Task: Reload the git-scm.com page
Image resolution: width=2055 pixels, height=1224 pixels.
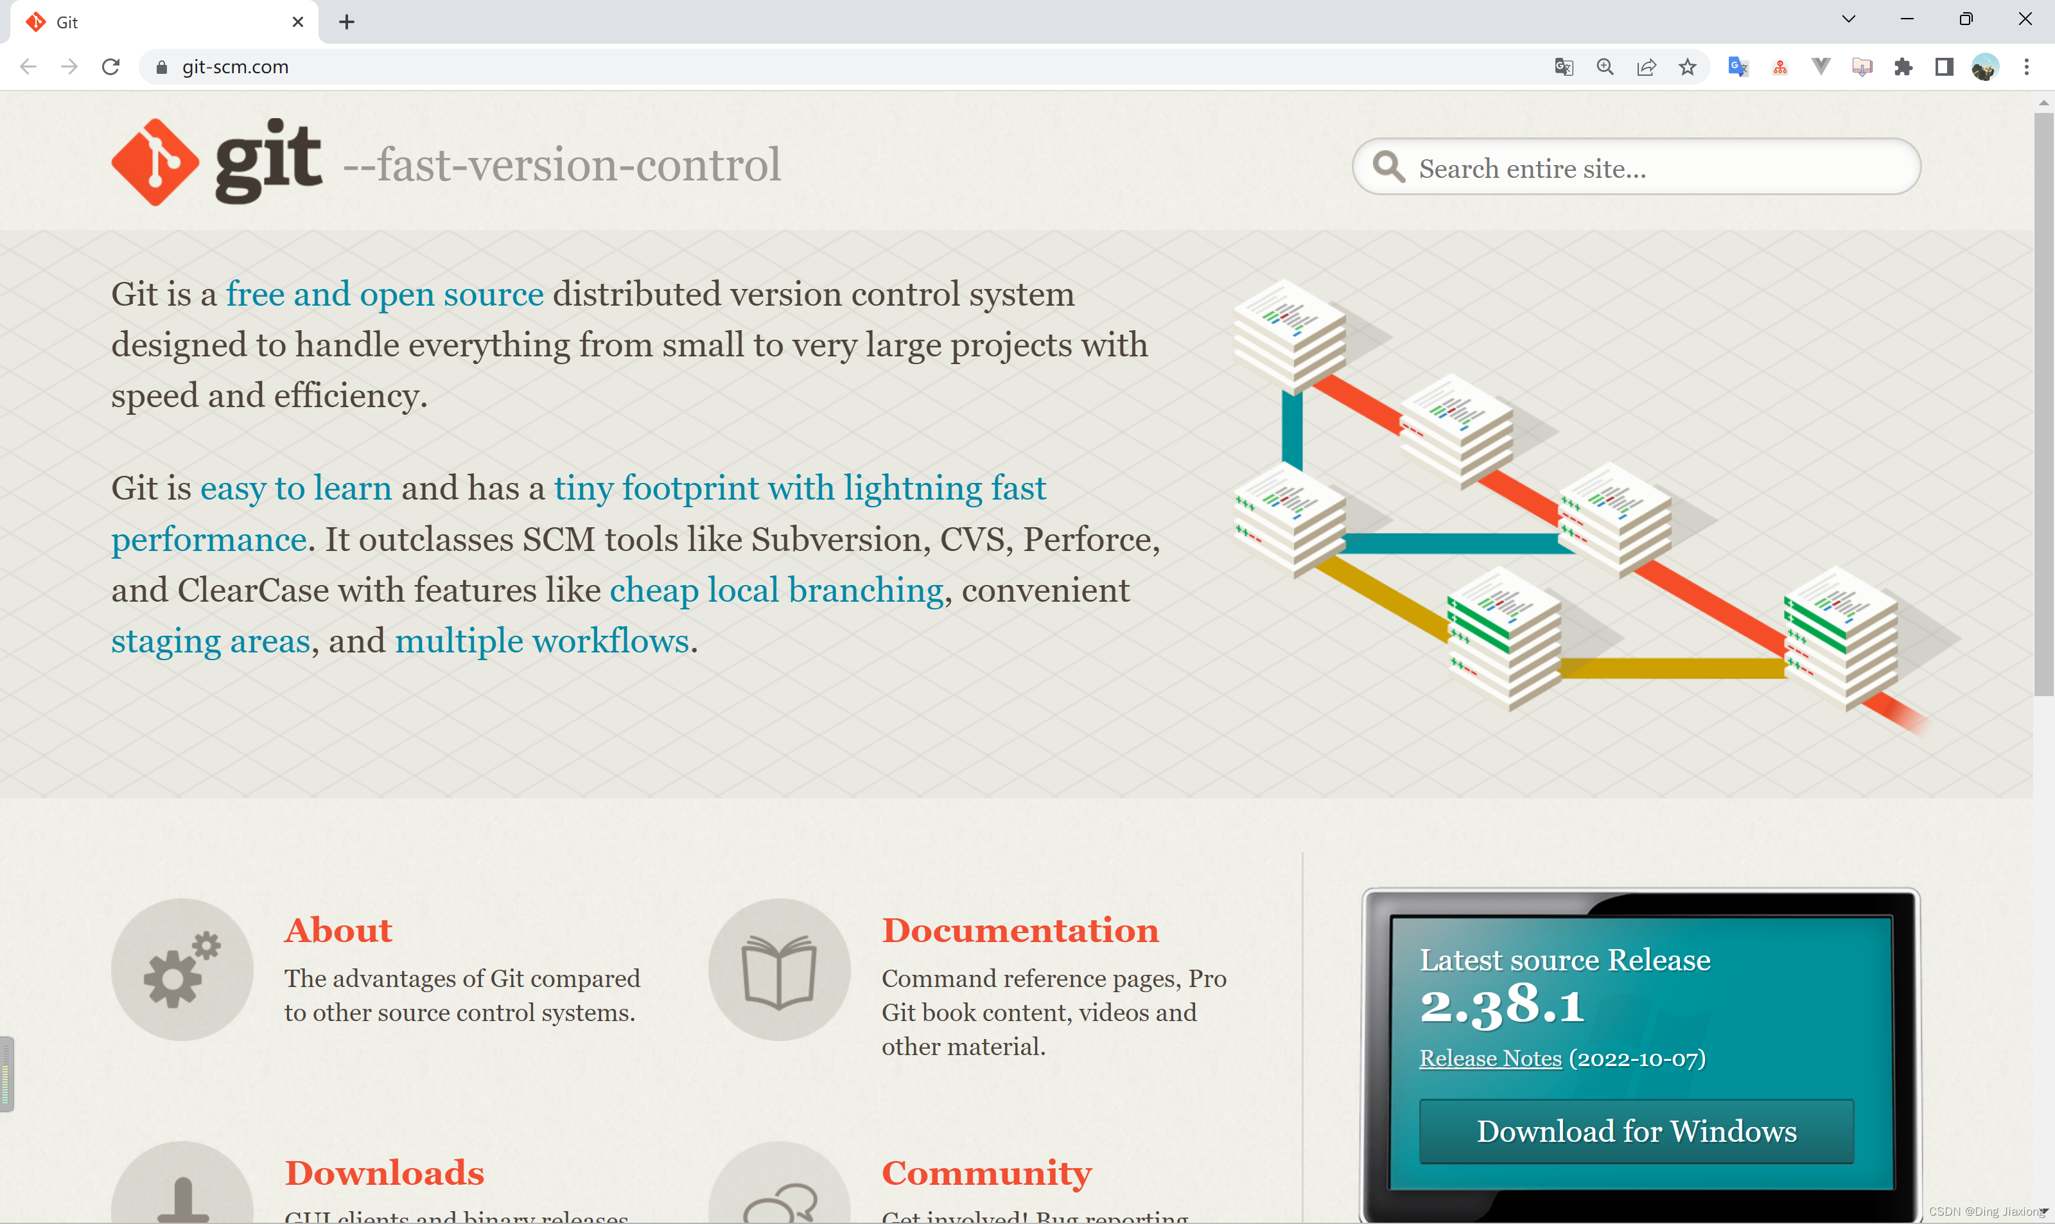Action: coord(110,67)
